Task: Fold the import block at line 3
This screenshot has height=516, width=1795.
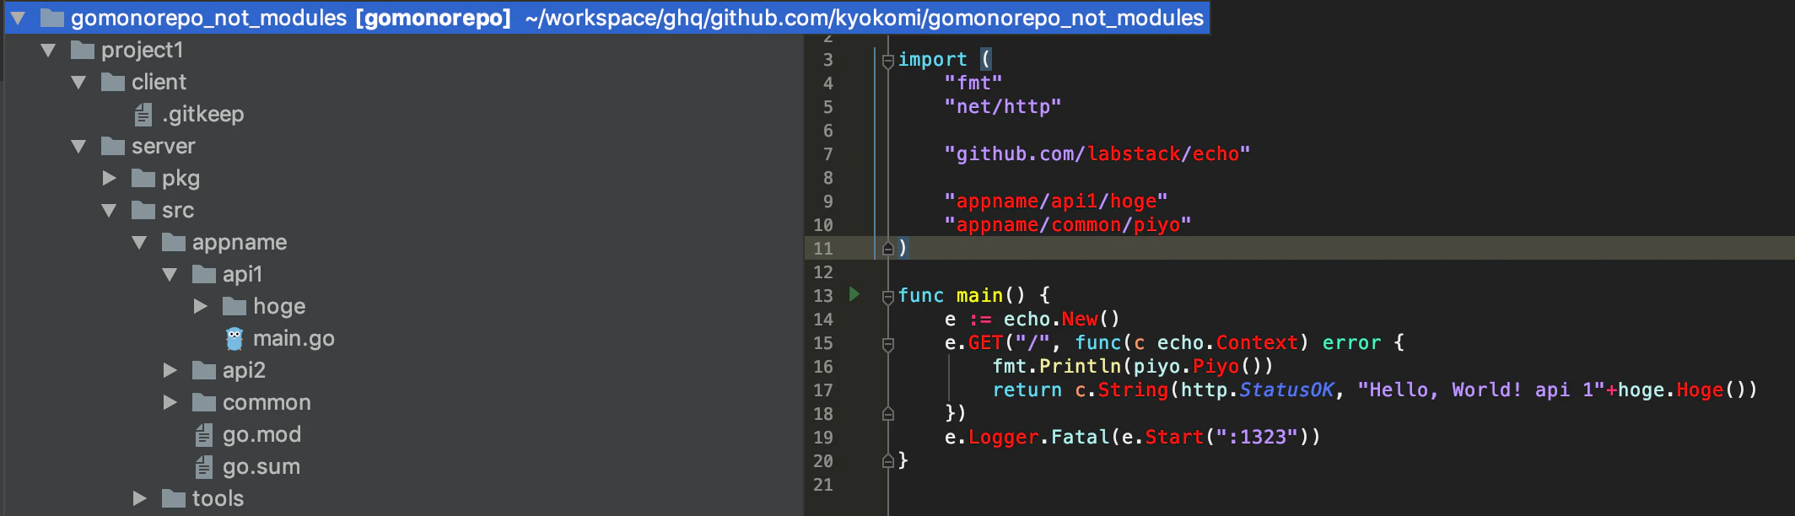Action: [887, 61]
